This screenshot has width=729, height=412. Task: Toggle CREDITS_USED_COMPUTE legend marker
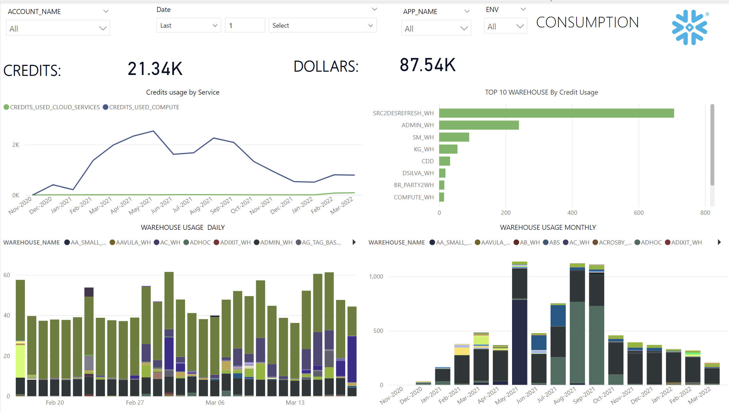tap(105, 107)
